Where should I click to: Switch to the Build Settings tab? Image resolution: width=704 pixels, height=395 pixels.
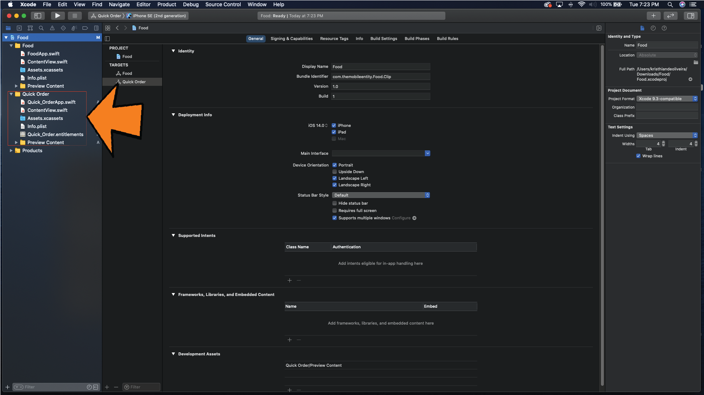coord(383,39)
